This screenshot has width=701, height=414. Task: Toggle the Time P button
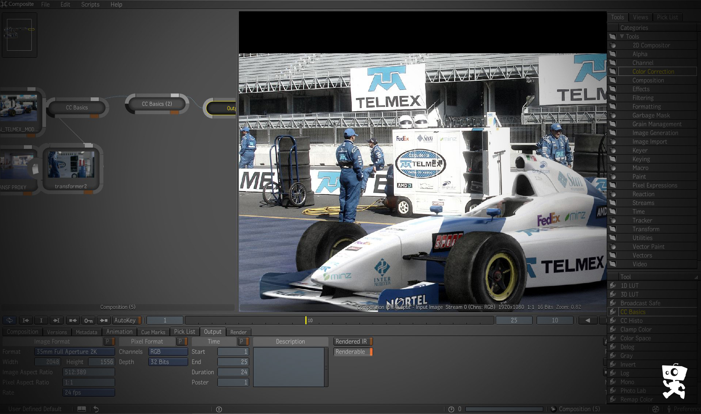(x=243, y=341)
